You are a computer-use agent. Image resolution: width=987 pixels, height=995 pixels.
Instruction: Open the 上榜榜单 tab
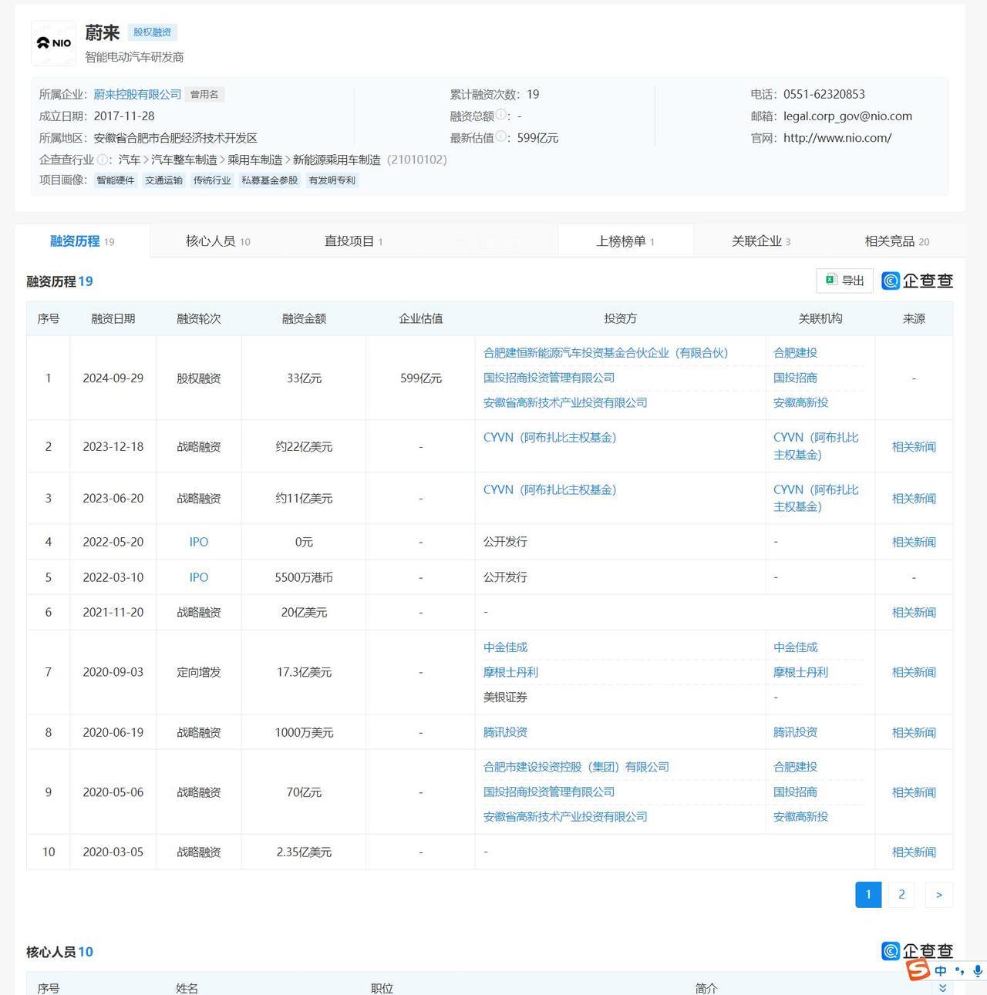click(625, 241)
